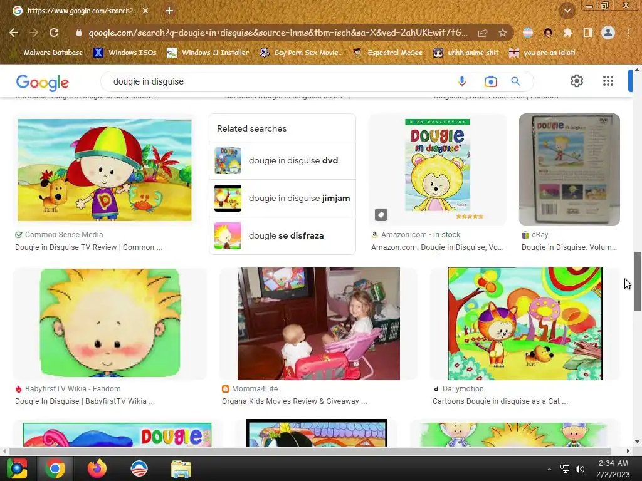Open a new browser tab
The height and width of the screenshot is (481, 642).
click(169, 11)
